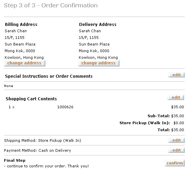Click change address under Delivery Address
This screenshot has height=176, width=188.
pos(99,63)
